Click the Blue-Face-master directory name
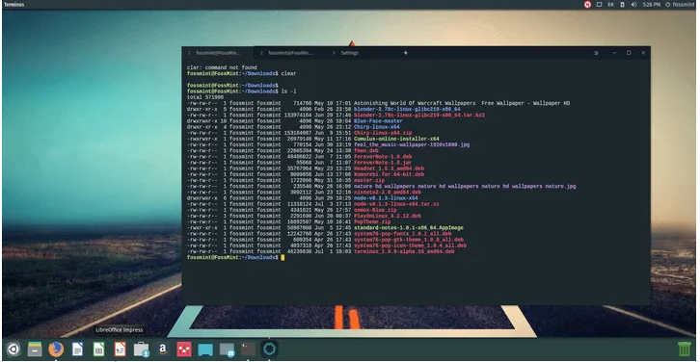The height and width of the screenshot is (362, 700). click(378, 120)
